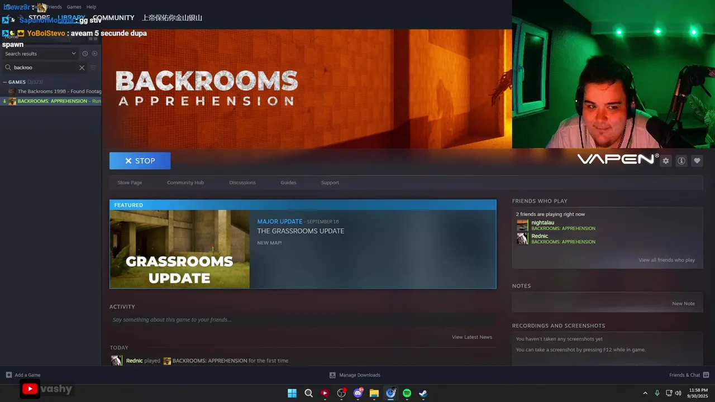This screenshot has height=402, width=715.
Task: Open Manage Downloads icon
Action: coord(332,375)
